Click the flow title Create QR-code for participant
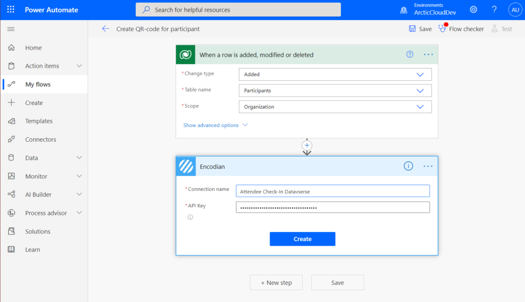The image size is (525, 302). pyautogui.click(x=158, y=29)
